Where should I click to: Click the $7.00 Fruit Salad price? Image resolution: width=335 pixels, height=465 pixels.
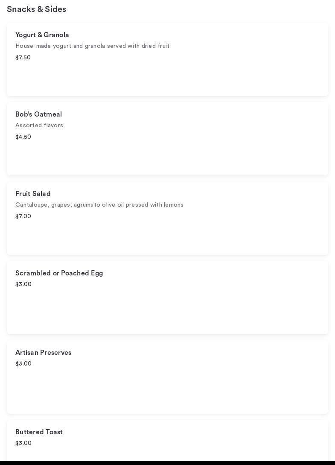[x=23, y=216]
